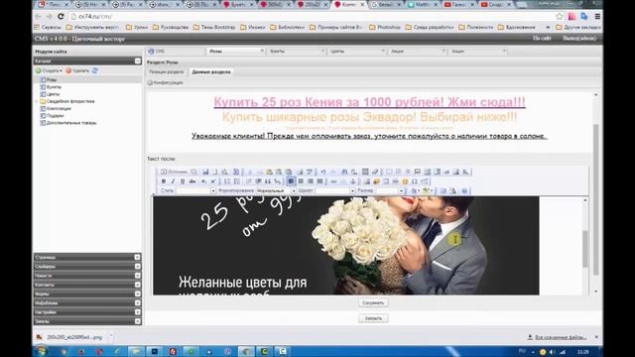Expand the Новости panel
The width and height of the screenshot is (635, 357).
click(137, 276)
